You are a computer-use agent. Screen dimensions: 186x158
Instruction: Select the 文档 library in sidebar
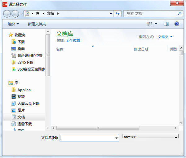(x=24, y=117)
